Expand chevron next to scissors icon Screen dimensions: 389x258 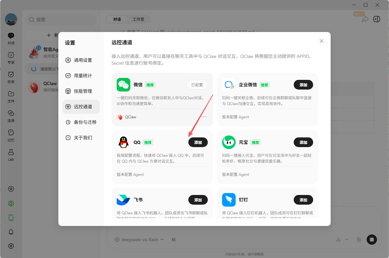tap(346, 240)
